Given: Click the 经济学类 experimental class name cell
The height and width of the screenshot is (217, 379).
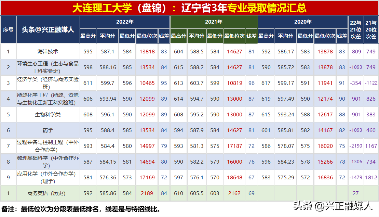Looking at the screenshot, I should click(x=48, y=83).
